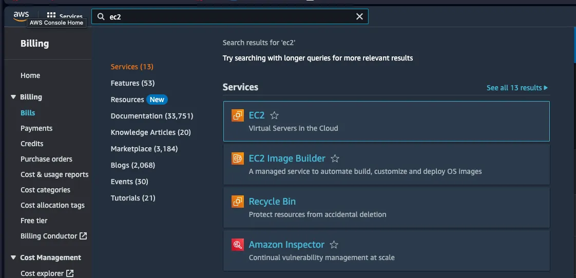Open Cost explorer in the sidebar

pyautogui.click(x=42, y=273)
